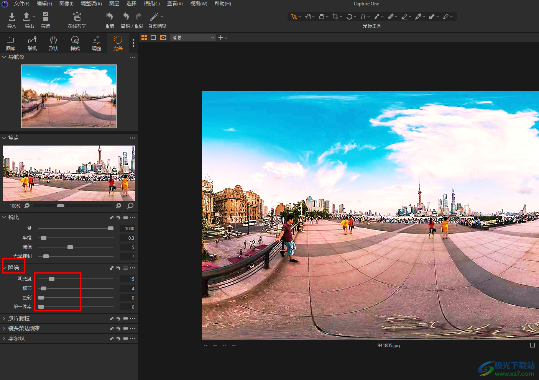Screen dimensions: 539x380
Task: Select the hand Pan cursor tool
Action: [308, 16]
